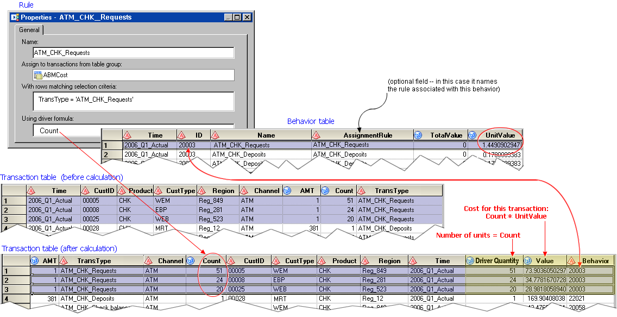
Task: Click the Properties dialog title bar icon
Action: (15, 17)
